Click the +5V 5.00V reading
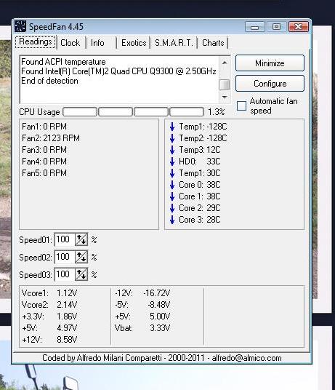335x390 pixels. tap(142, 317)
